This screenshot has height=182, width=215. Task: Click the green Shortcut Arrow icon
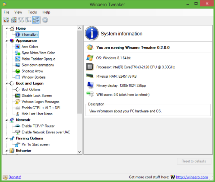tap(18, 71)
